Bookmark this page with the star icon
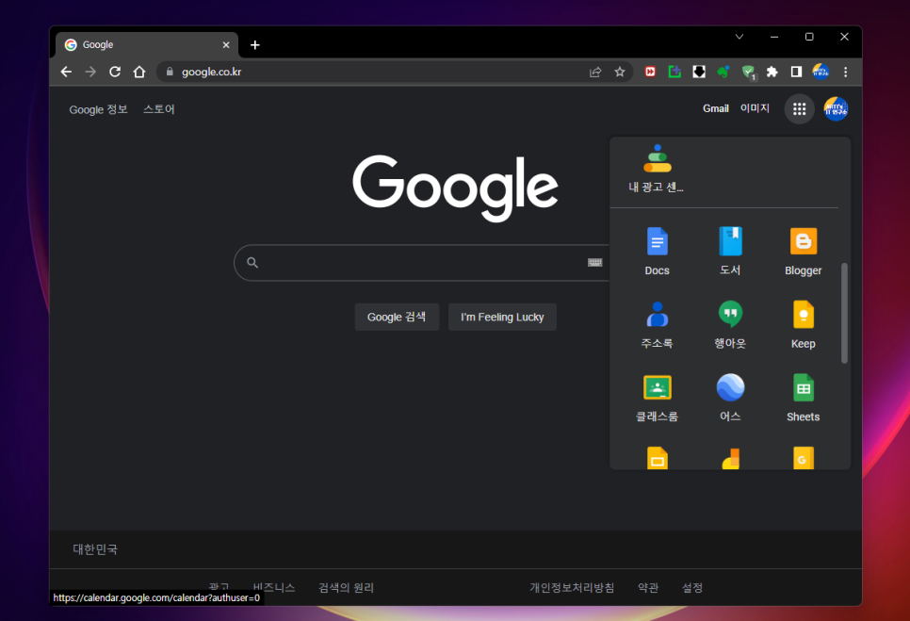This screenshot has width=910, height=621. [620, 72]
